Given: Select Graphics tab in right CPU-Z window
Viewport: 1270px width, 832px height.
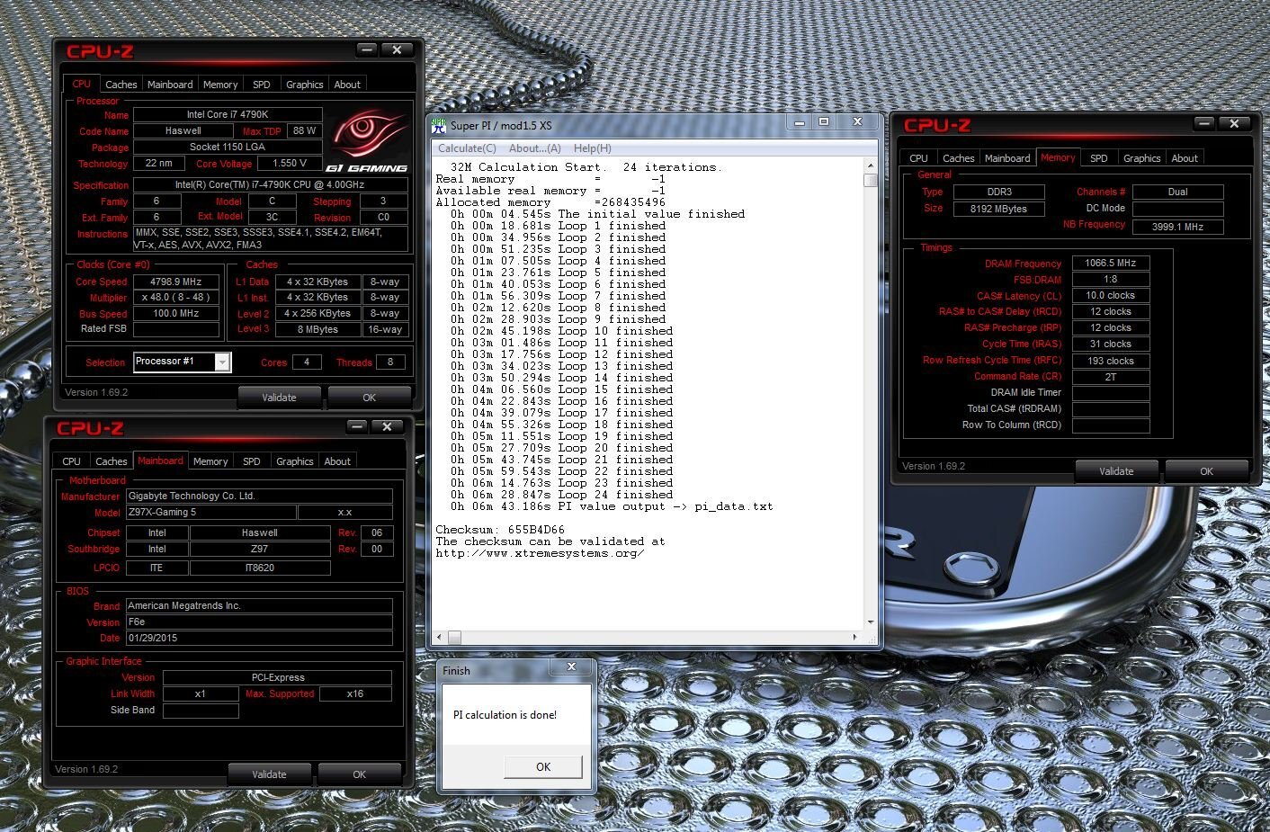Looking at the screenshot, I should tap(1142, 158).
